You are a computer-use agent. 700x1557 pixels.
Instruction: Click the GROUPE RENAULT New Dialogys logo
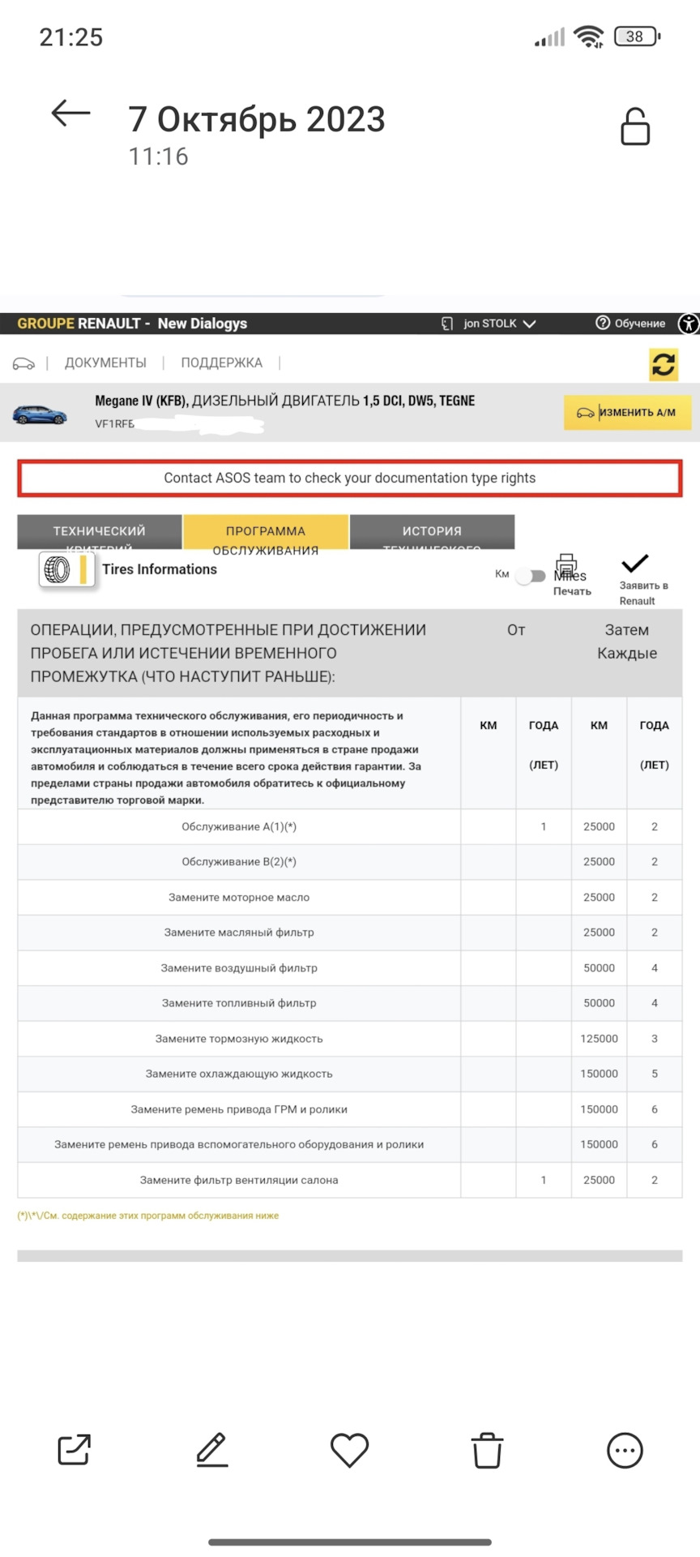[x=132, y=323]
